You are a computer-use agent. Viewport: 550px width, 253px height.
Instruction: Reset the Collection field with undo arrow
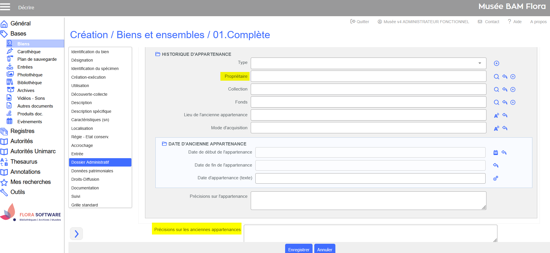(505, 90)
